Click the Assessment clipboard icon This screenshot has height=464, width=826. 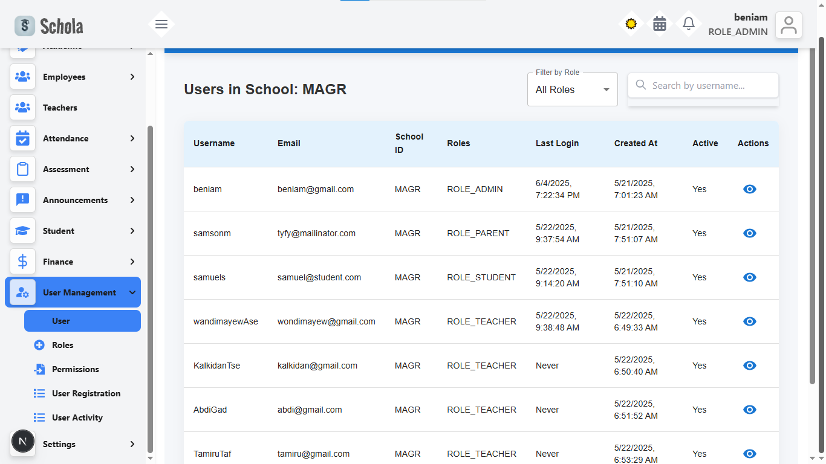pos(22,169)
